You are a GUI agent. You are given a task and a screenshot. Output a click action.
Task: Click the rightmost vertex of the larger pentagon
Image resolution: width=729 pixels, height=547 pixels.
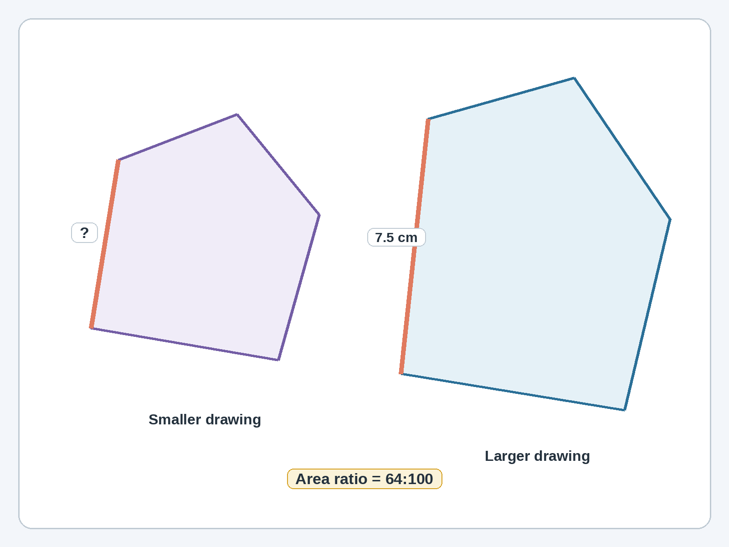pyautogui.click(x=670, y=219)
